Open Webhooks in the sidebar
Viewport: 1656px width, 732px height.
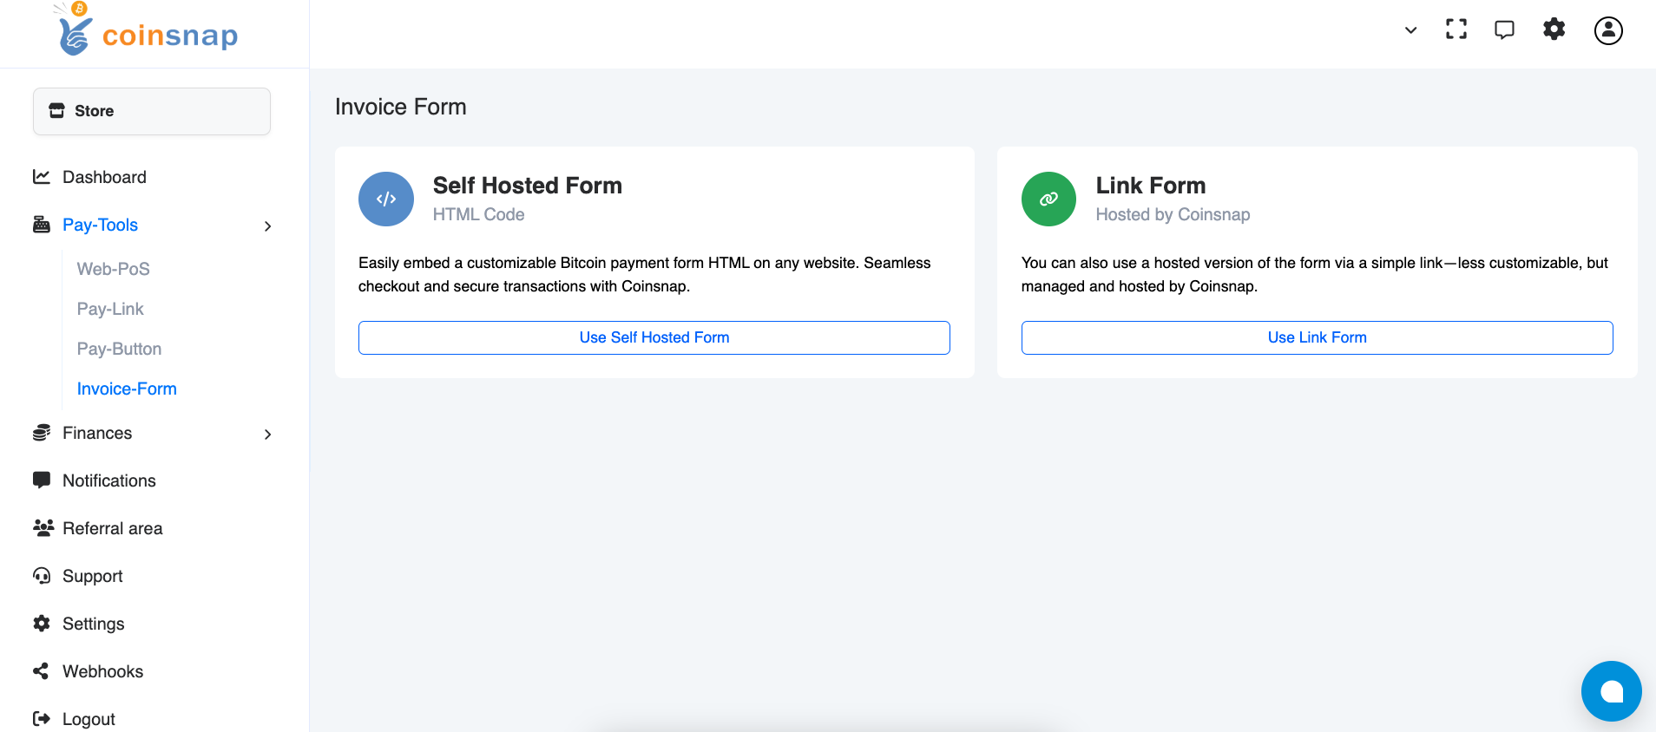102,671
